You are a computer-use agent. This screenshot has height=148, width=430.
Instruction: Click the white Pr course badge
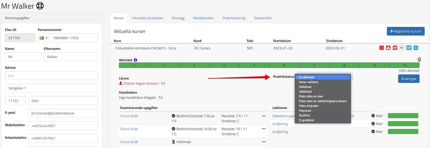click(x=402, y=48)
